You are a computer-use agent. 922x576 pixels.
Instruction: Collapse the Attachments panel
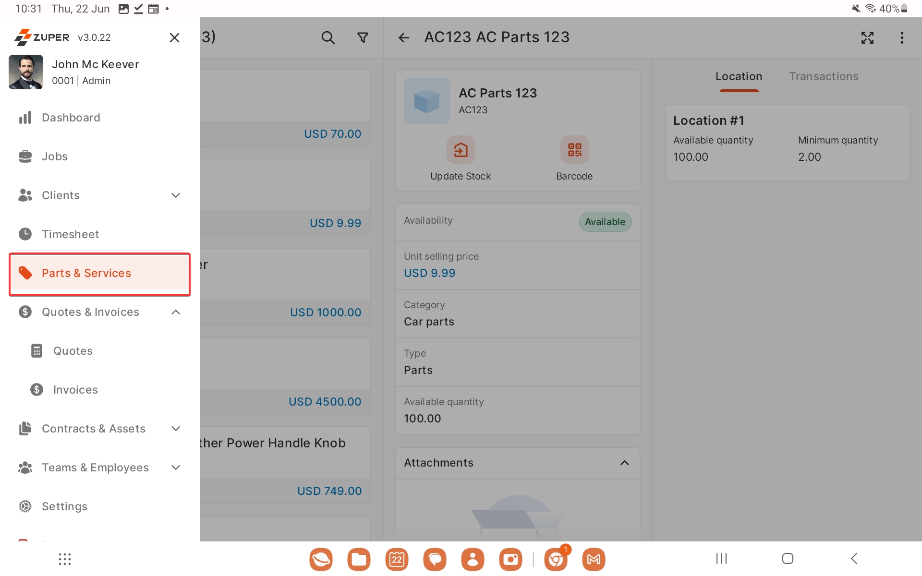pos(624,463)
